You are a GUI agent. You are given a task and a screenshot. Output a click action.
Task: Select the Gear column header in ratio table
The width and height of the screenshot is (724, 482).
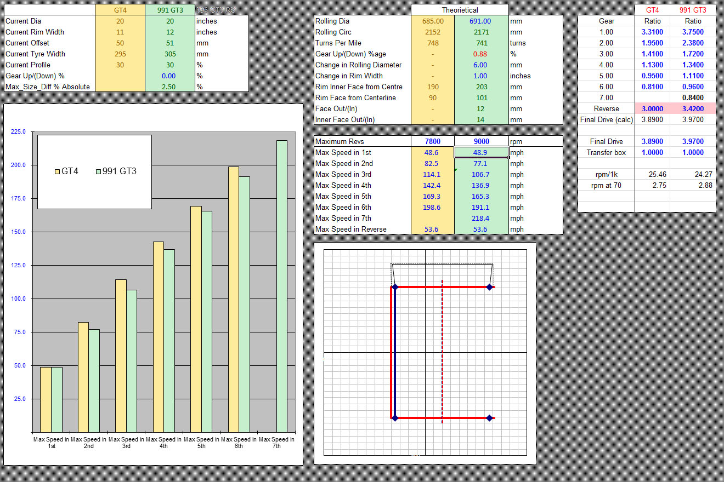(607, 21)
